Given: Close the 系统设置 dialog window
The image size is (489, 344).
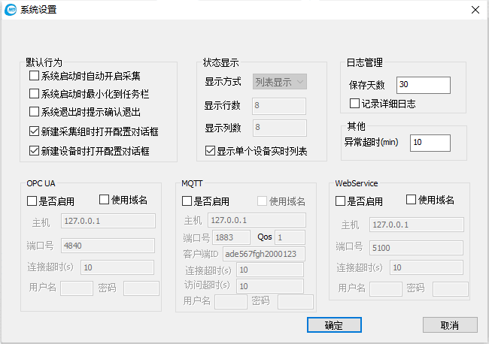Looking at the screenshot, I should point(475,10).
